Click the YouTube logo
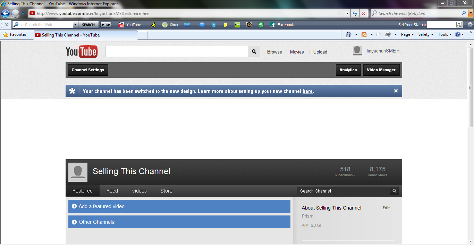The image size is (474, 245). pyautogui.click(x=82, y=52)
